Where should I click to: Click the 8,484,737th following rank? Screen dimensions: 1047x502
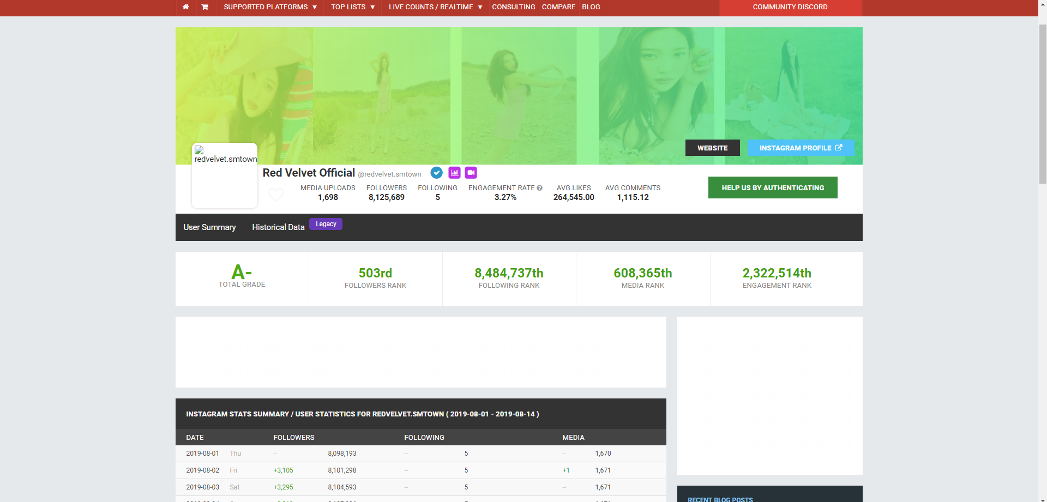(509, 273)
